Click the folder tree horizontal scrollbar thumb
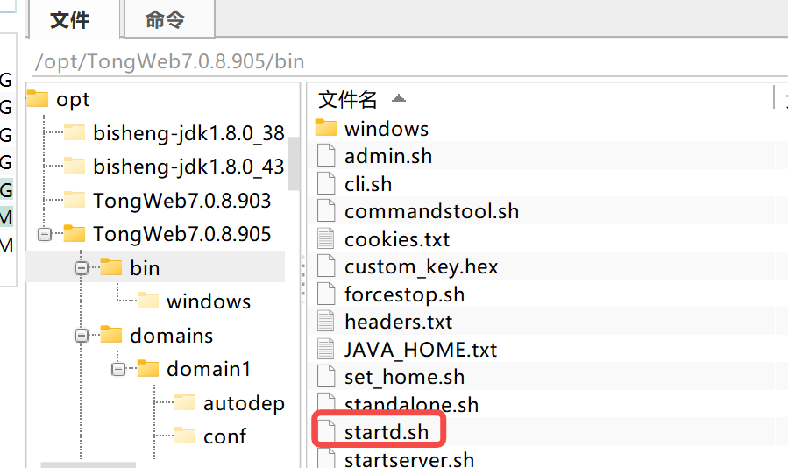This screenshot has height=468, width=788. pos(88,465)
